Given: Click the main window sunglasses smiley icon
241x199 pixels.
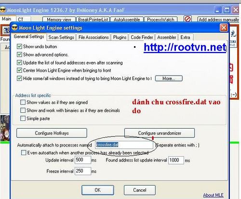Looking at the screenshot, I should 3,10.
